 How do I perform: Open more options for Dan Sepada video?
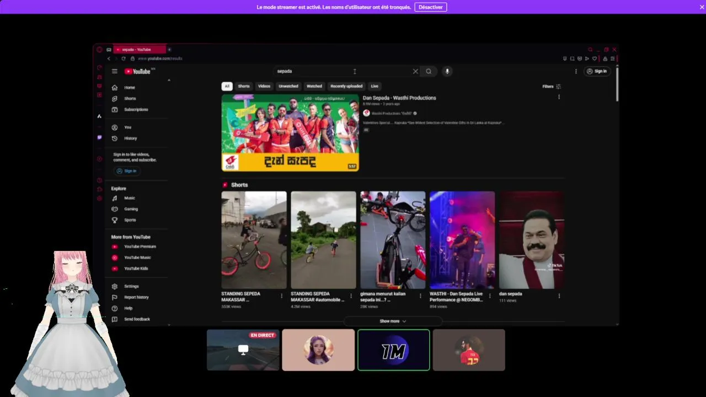click(x=559, y=97)
